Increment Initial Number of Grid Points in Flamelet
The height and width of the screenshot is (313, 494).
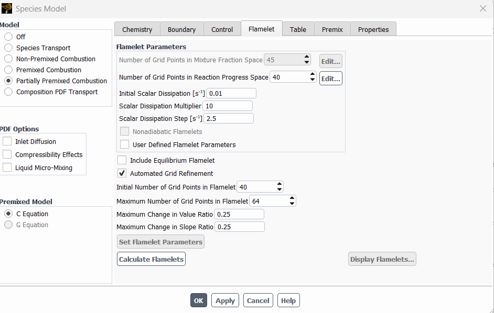279,184
